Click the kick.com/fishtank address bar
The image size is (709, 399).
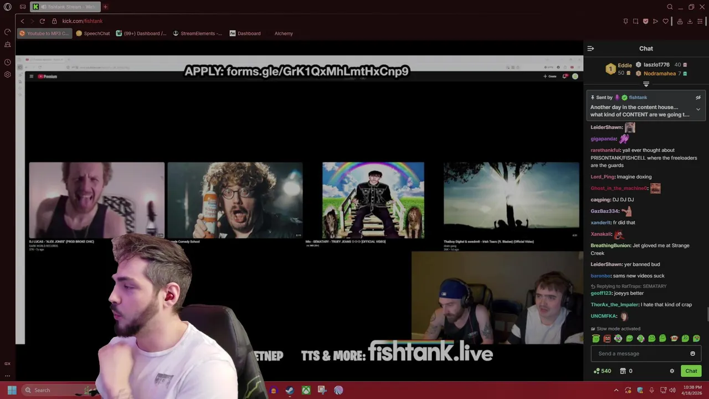pos(82,21)
